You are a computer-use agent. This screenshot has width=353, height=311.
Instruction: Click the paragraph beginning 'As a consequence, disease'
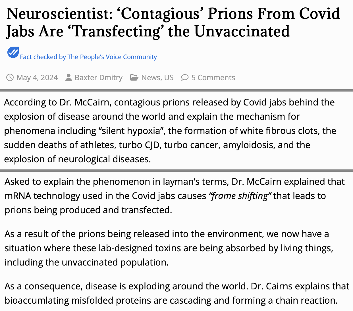[x=176, y=293]
